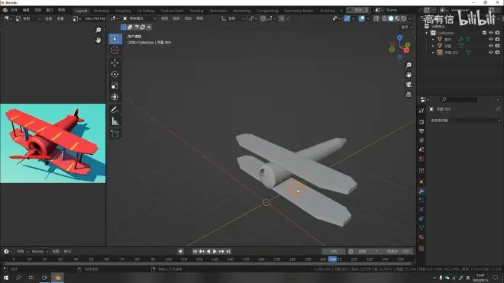Open the Add Modifier dropdown

click(465, 121)
